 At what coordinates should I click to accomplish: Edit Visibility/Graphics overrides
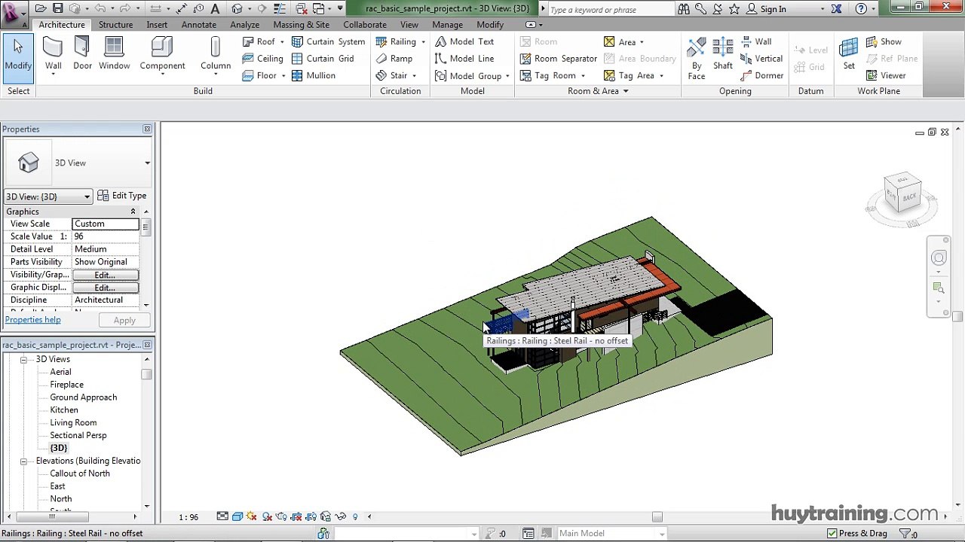(x=106, y=275)
